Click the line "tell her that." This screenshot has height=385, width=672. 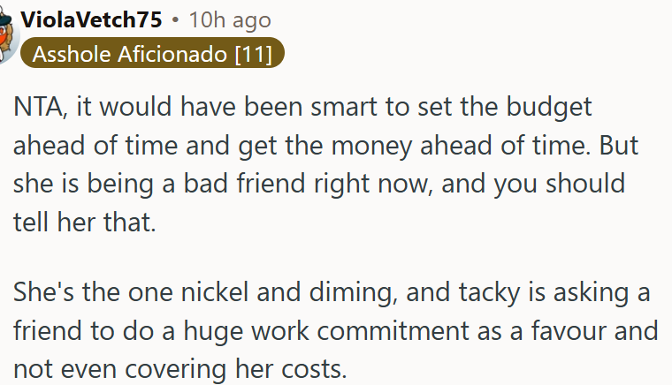pos(84,222)
